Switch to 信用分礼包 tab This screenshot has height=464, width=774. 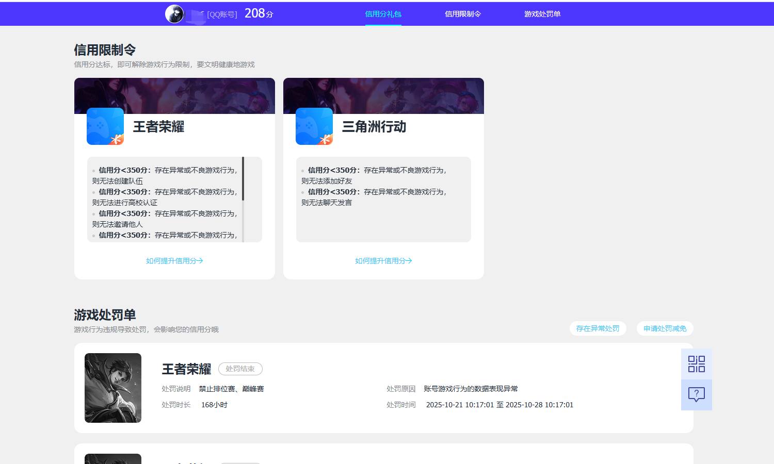pos(383,14)
